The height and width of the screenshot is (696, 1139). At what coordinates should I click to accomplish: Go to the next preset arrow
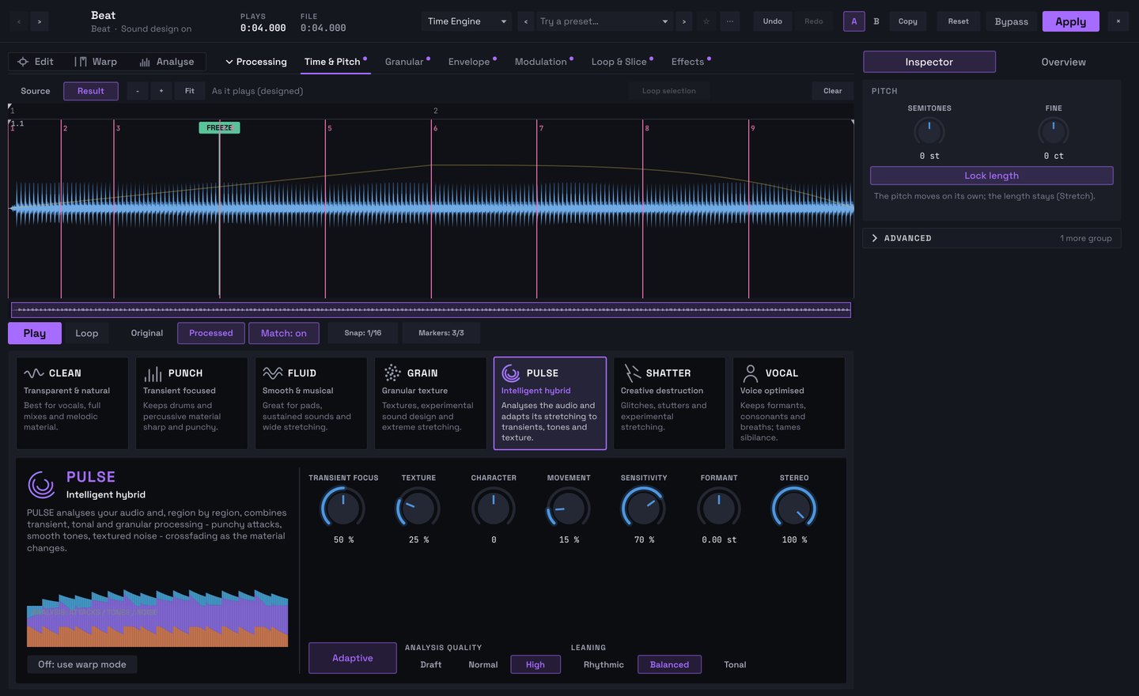(684, 21)
